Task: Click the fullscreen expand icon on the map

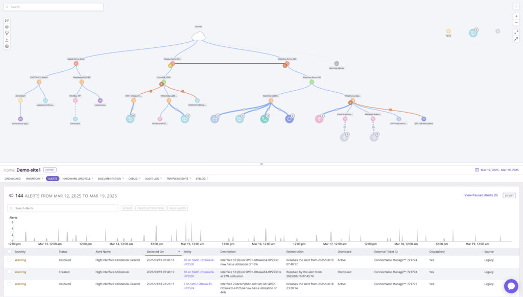Action: [x=516, y=32]
